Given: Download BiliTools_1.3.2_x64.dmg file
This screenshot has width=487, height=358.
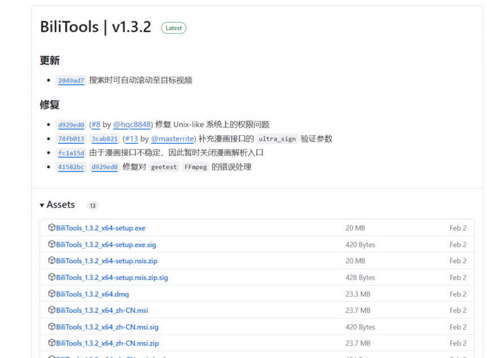Looking at the screenshot, I should (x=92, y=294).
